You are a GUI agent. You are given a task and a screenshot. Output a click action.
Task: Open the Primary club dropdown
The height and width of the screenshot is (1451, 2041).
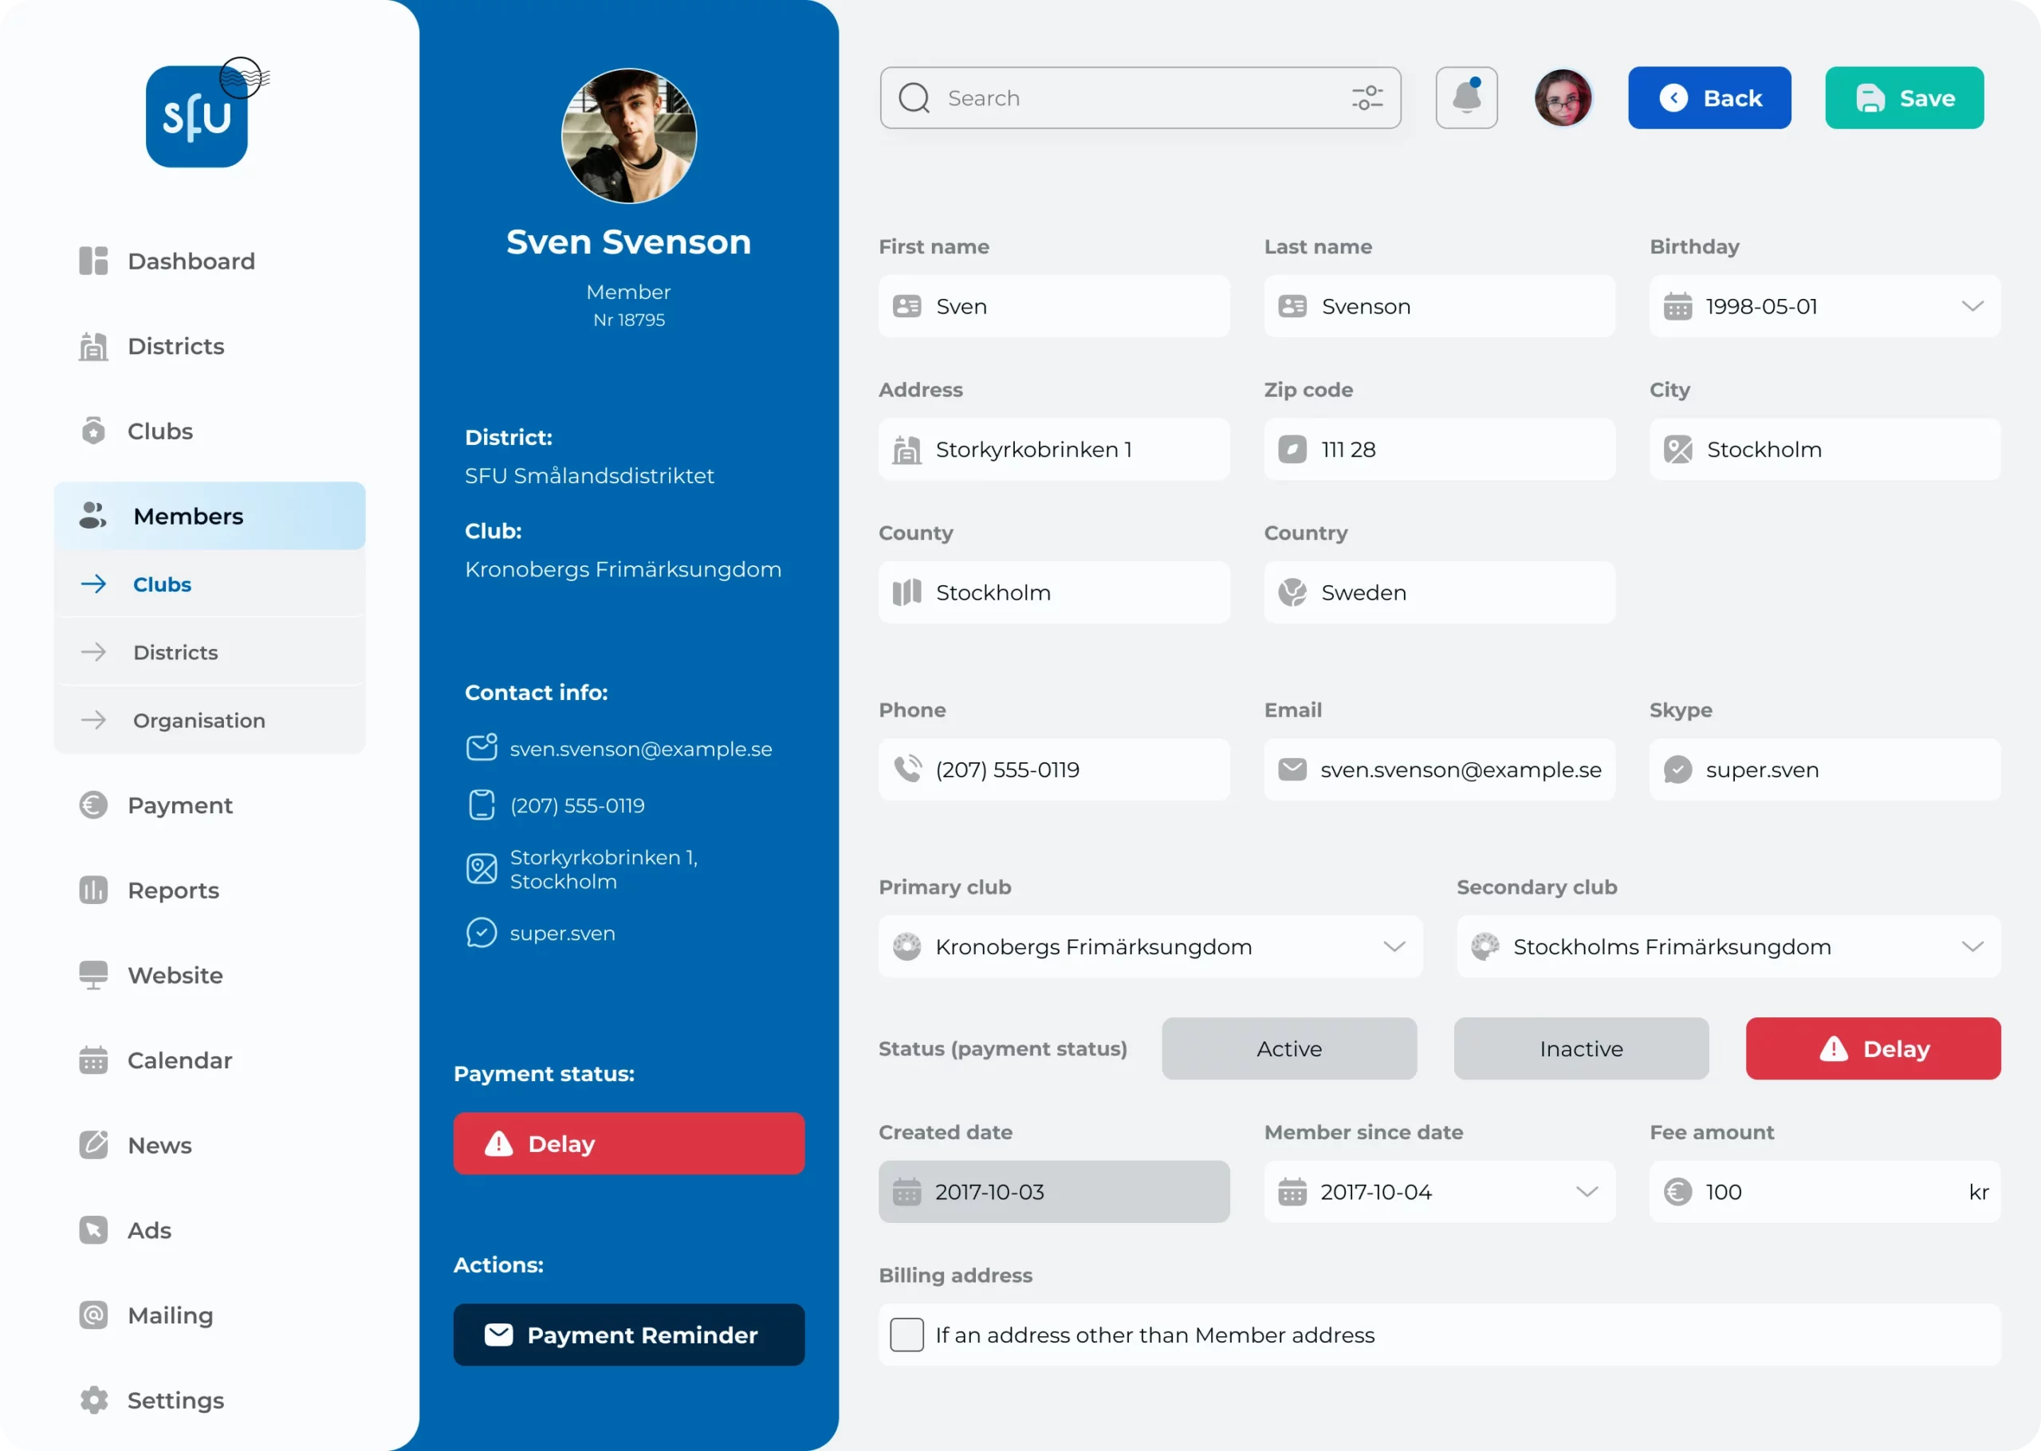point(1396,946)
